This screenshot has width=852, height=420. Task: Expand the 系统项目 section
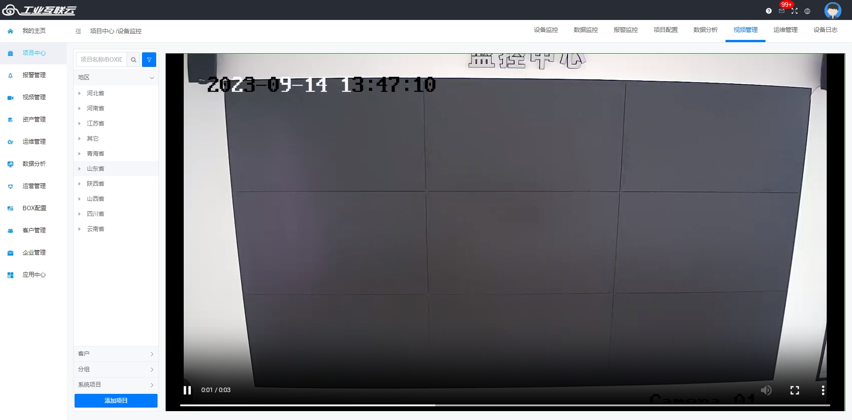pos(116,385)
